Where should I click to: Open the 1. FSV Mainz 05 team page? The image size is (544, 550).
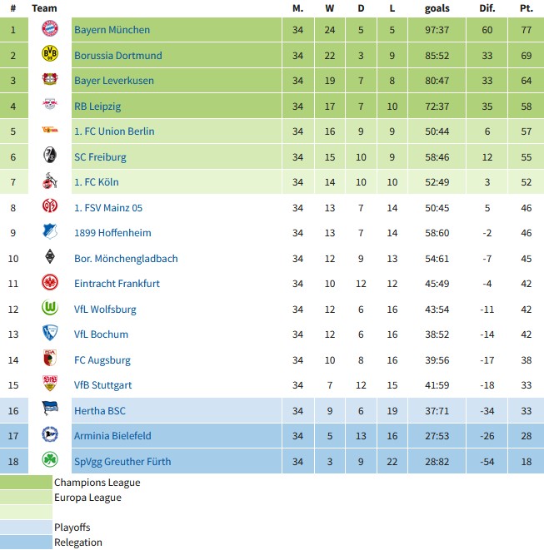(x=108, y=207)
